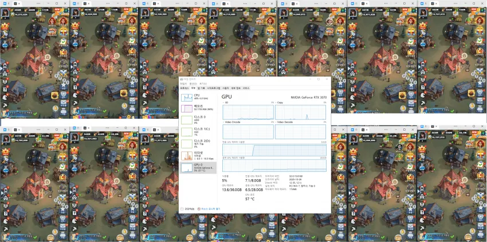The image size is (487, 242).
Task: Open the blue potion flask in top-left game window
Action: click(x=5, y=43)
